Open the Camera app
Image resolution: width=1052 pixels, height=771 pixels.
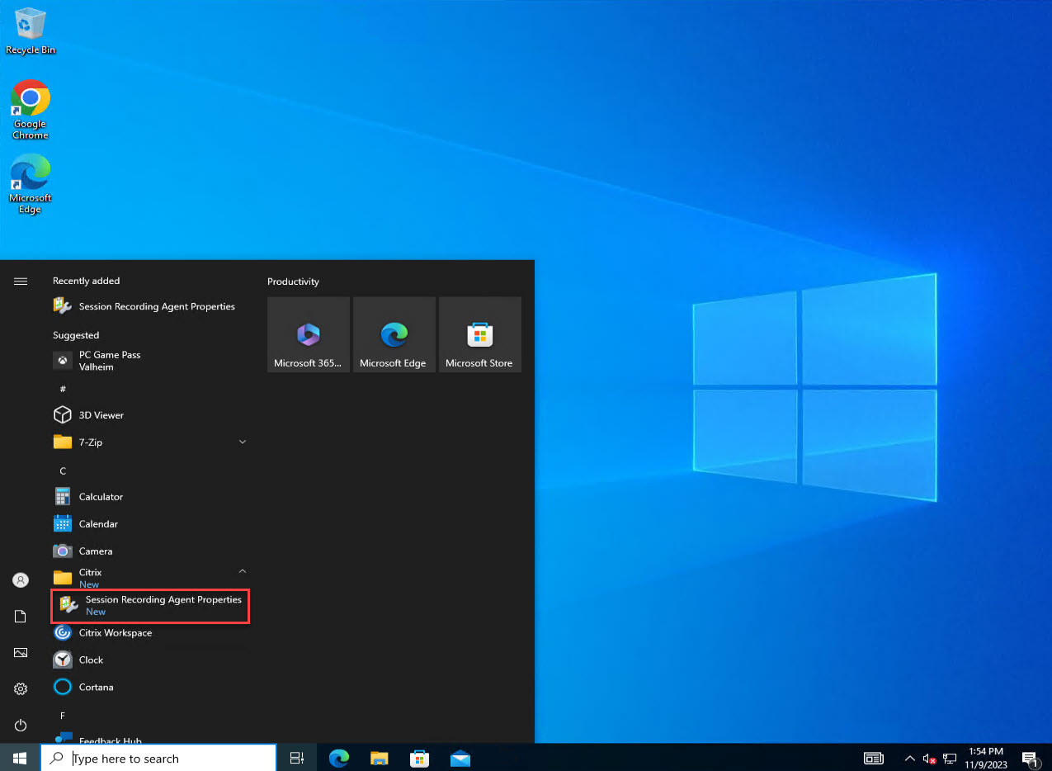96,551
